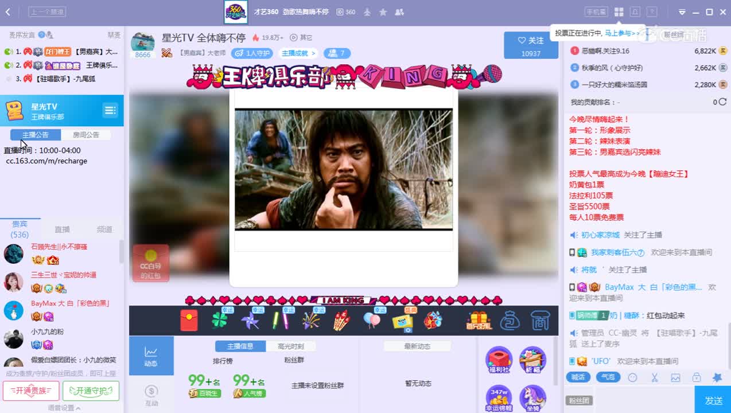Click the 上一个频道 button
The image size is (731, 413).
point(48,11)
